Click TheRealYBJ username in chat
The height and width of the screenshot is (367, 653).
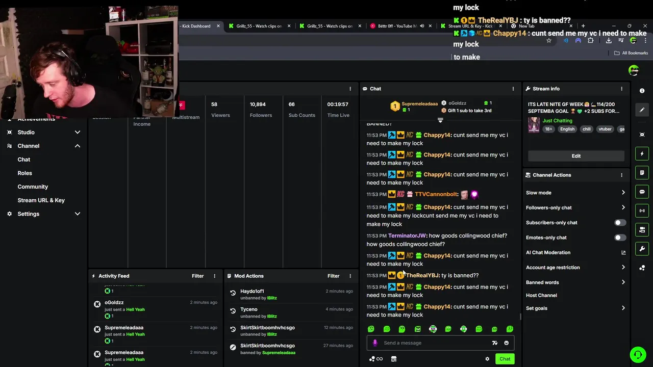click(422, 275)
